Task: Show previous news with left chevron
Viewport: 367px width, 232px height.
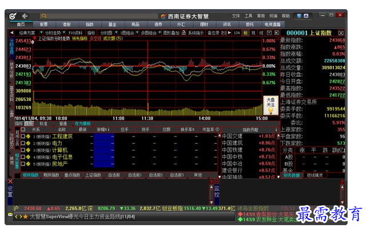Action: point(16,217)
